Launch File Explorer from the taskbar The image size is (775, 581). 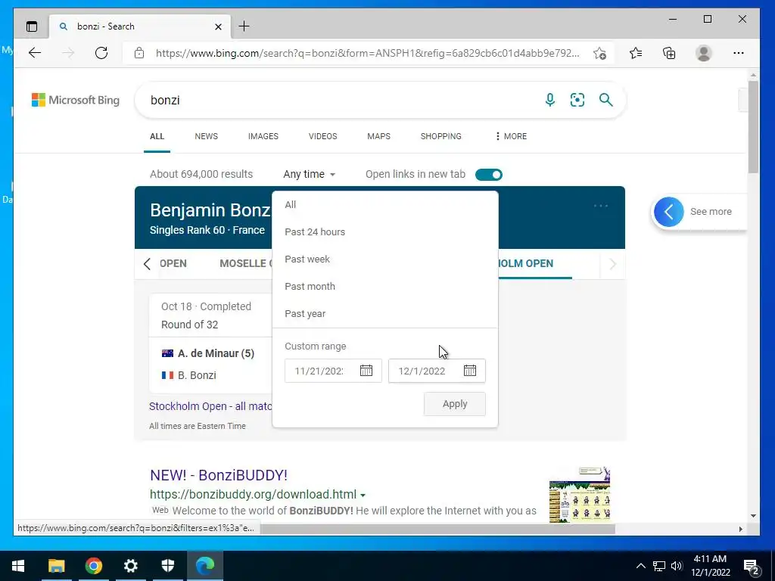tap(56, 566)
